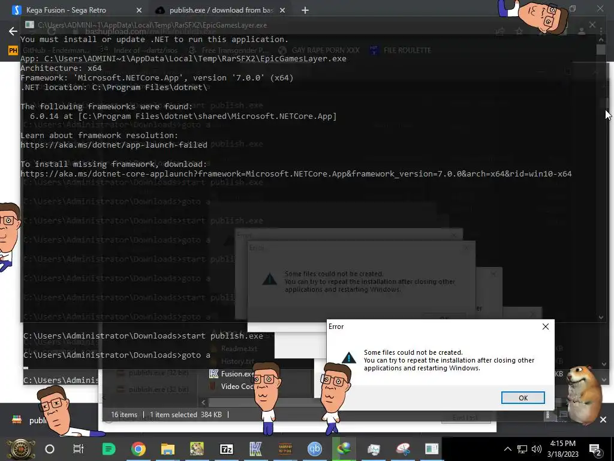
Task: Click the X next to the hamster
Action: 603,420
